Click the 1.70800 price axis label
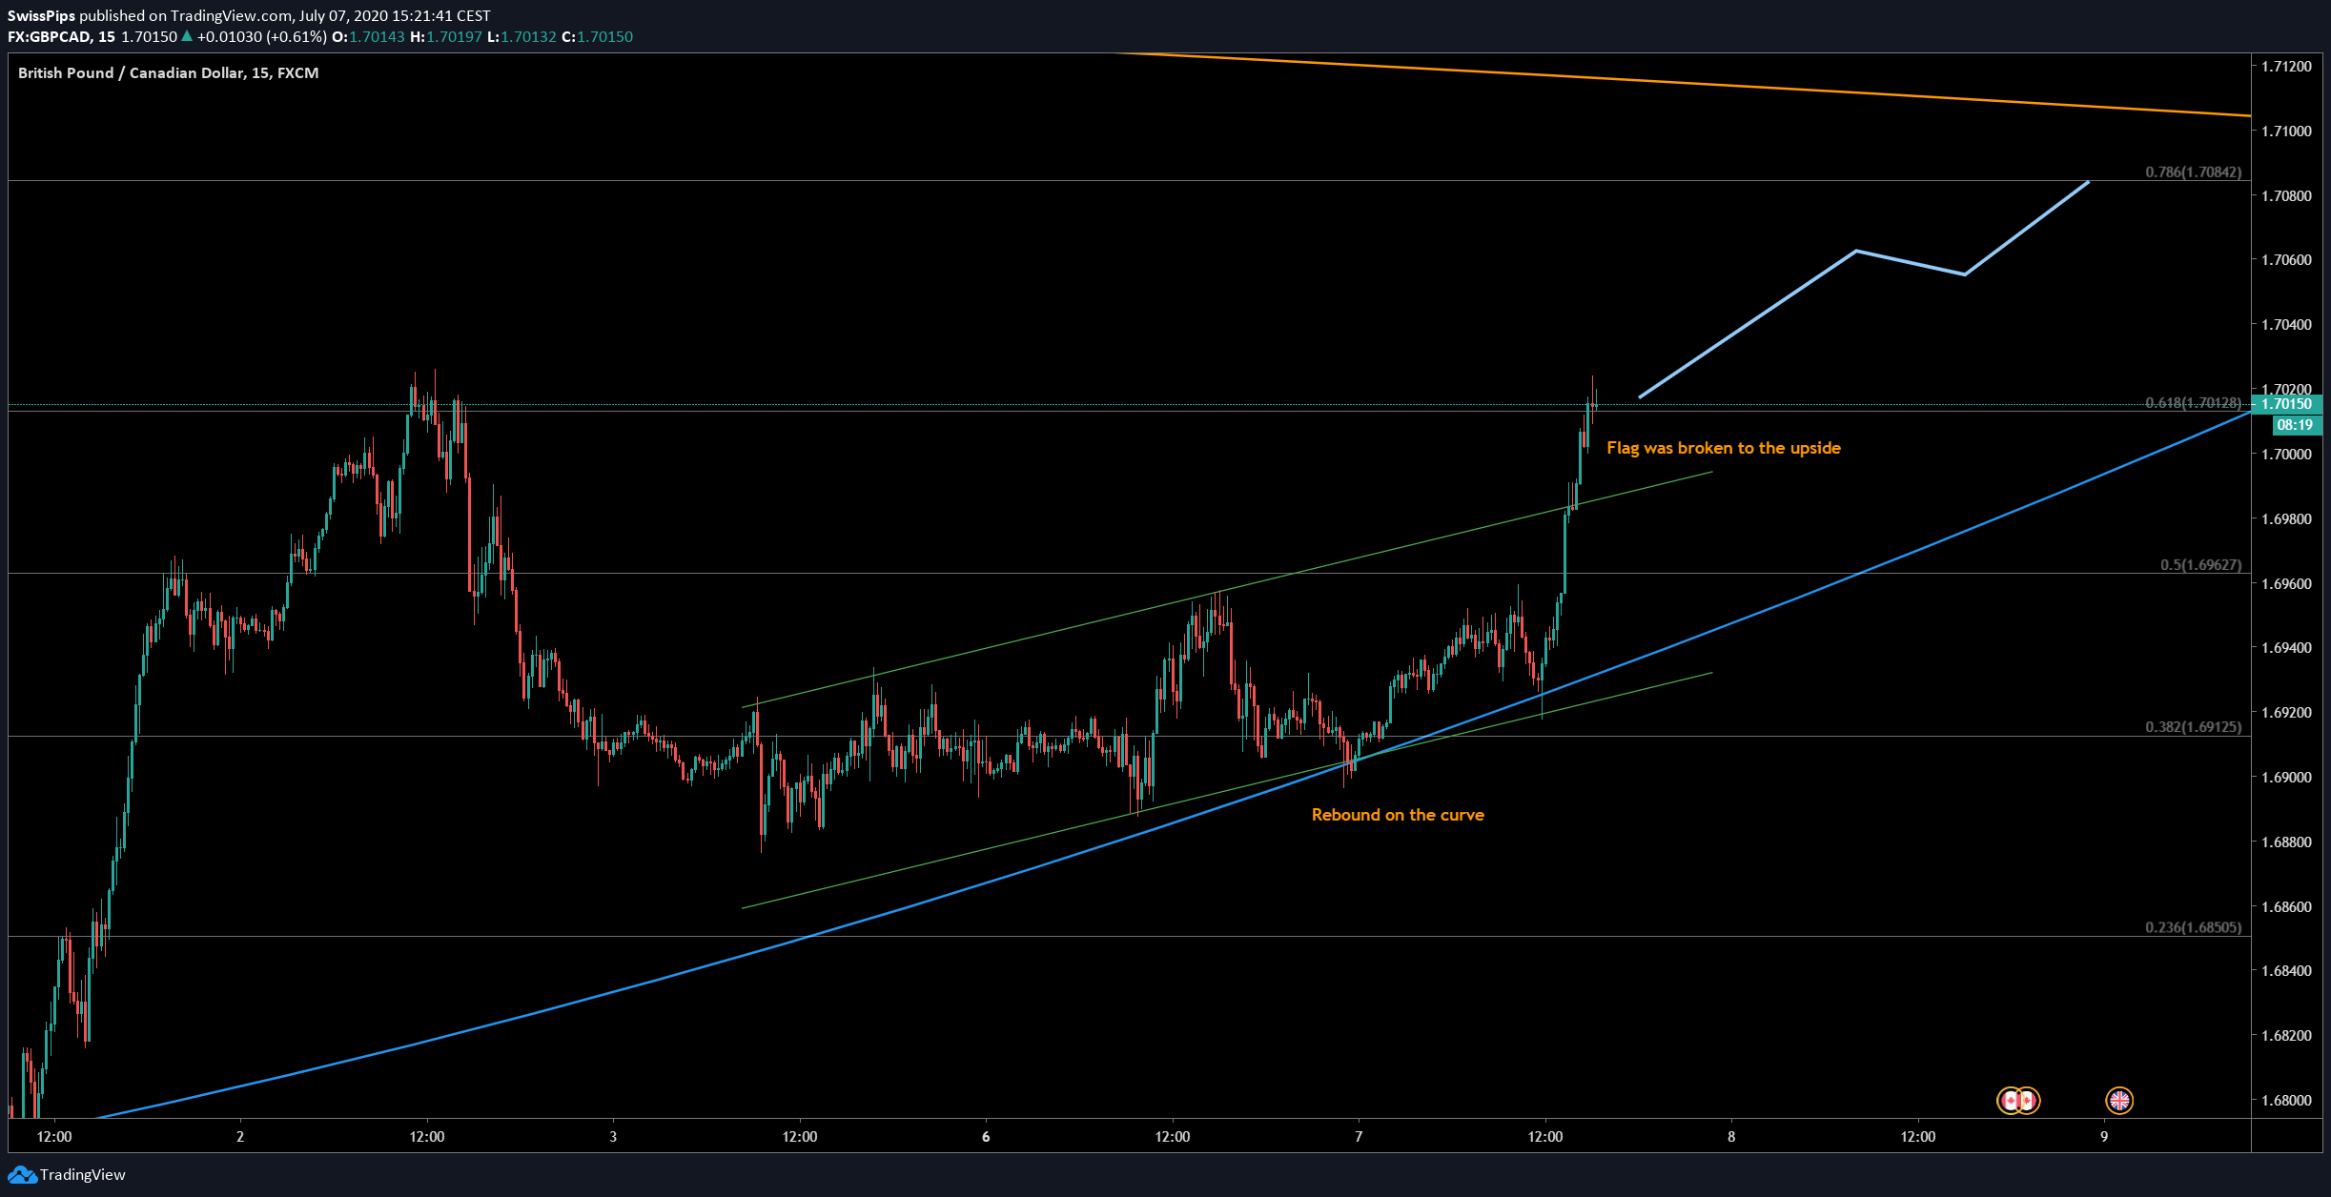Screen dimensions: 2331x1197 pyautogui.click(x=2286, y=195)
